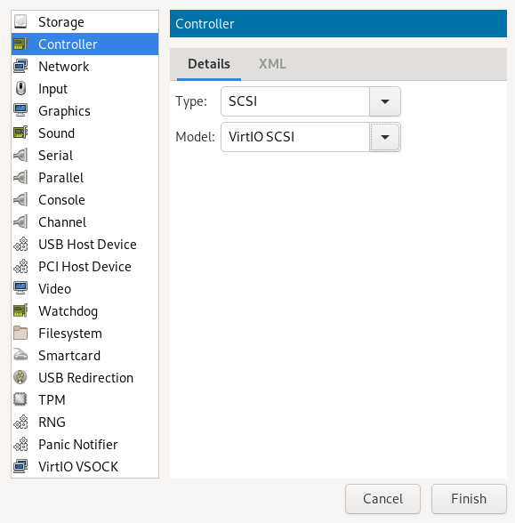Switch to the XML tab
Viewport: 515px width, 523px height.
tap(272, 64)
